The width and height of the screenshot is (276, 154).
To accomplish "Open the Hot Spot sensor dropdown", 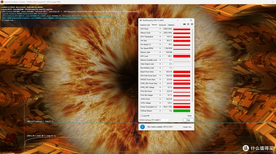I will click(160, 41).
